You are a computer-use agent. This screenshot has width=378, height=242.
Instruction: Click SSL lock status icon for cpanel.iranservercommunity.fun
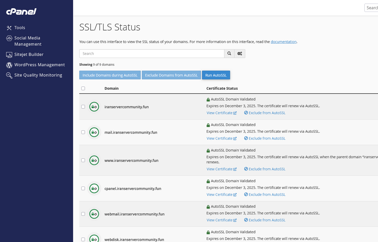tap(94, 188)
